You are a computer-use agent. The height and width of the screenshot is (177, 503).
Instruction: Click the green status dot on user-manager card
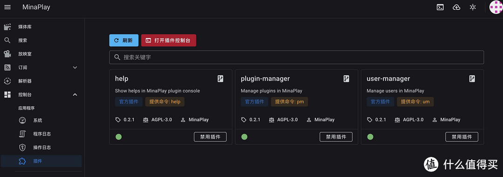[x=370, y=136]
